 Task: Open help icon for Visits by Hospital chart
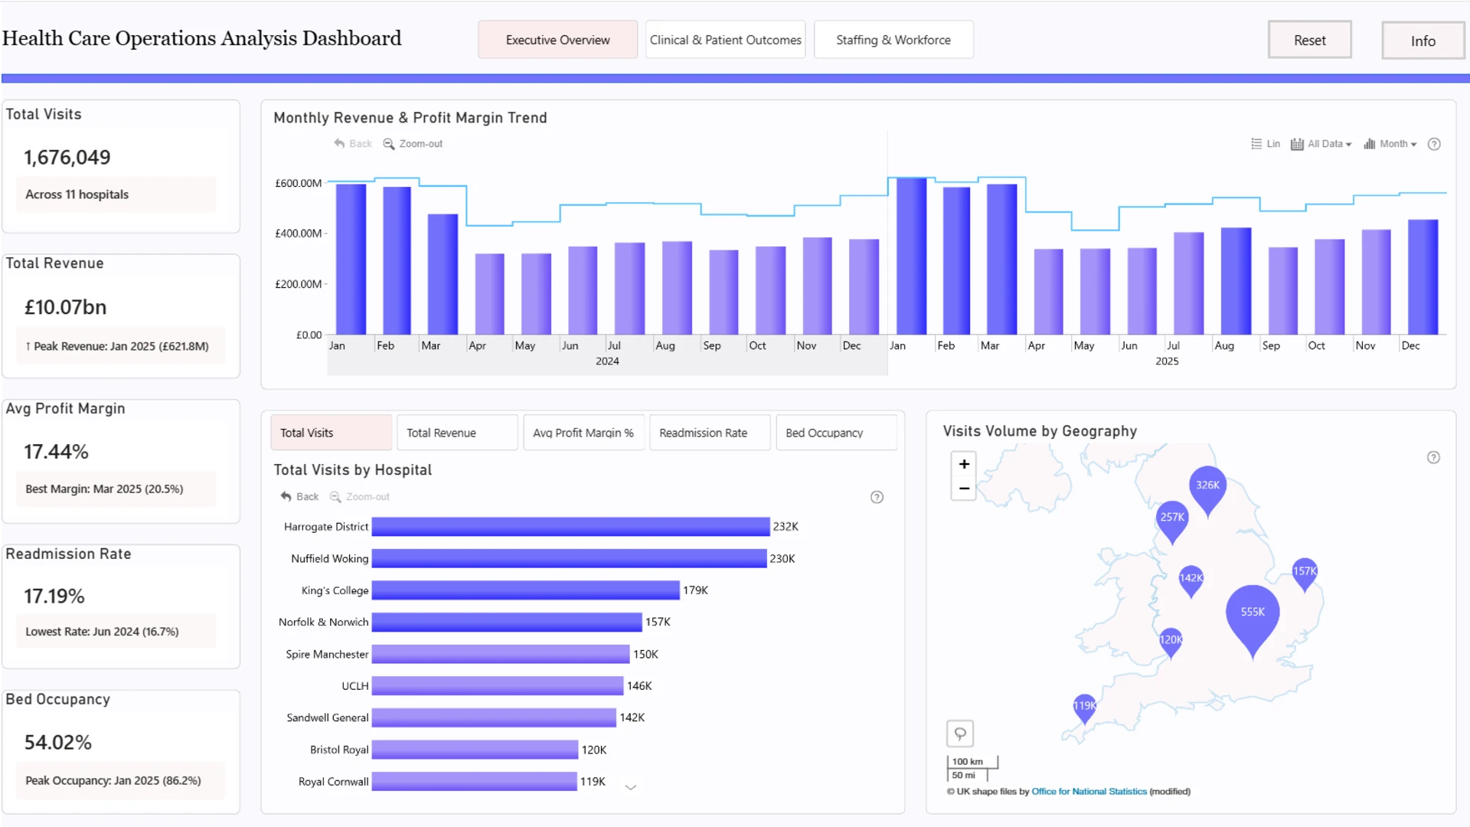[877, 497]
